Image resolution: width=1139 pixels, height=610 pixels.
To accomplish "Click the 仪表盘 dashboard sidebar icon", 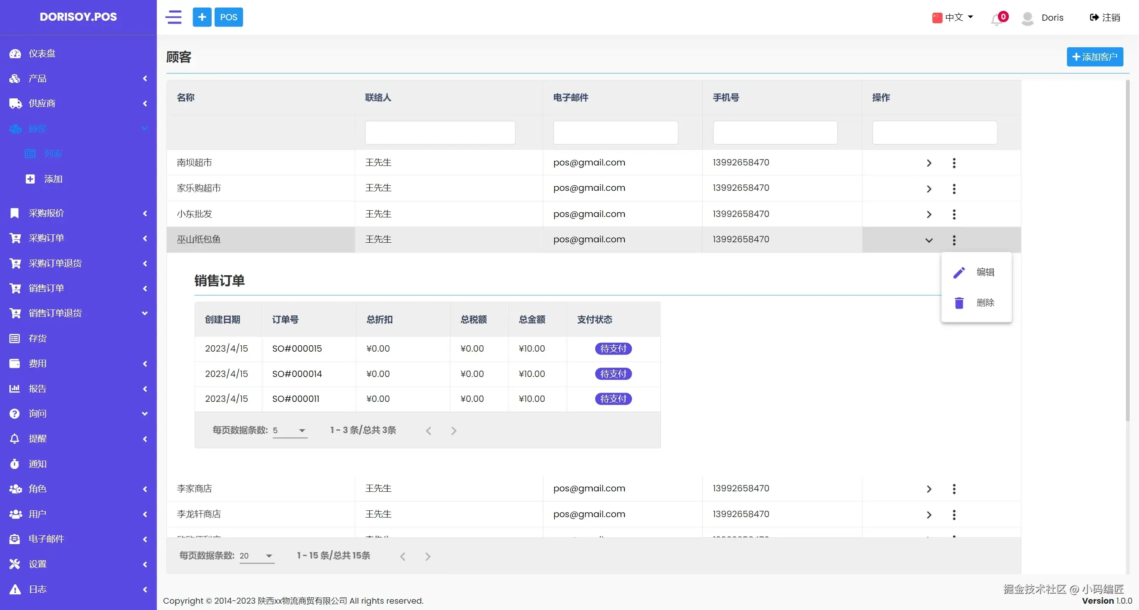I will coord(15,54).
